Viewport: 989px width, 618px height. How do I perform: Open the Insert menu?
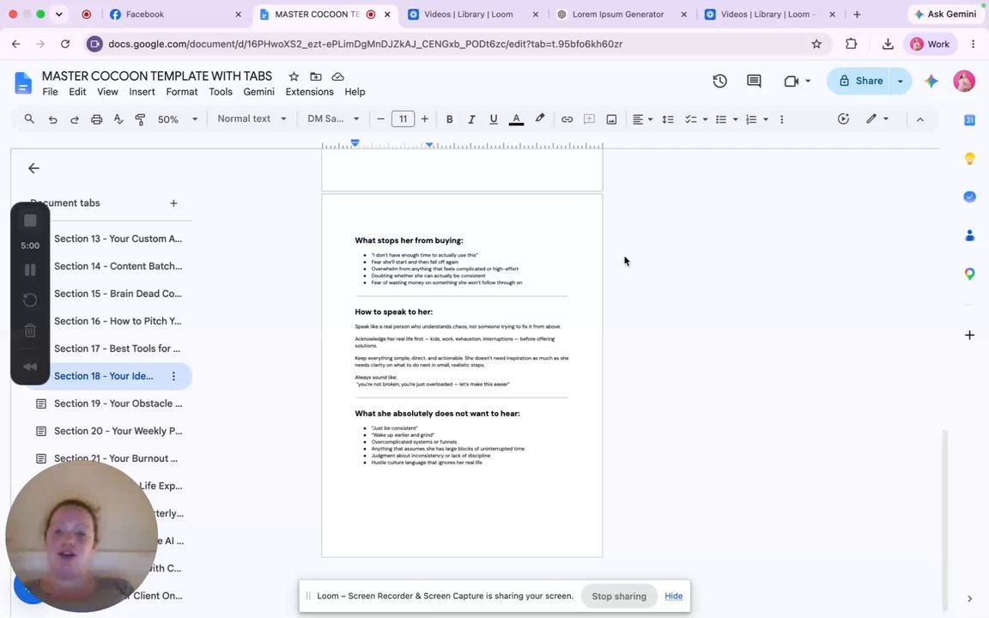142,92
